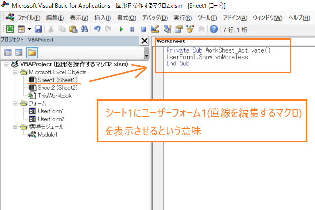This screenshot has height=210, width=315.
Task: Stop execution with the Reset icon
Action: pyautogui.click(x=143, y=29)
